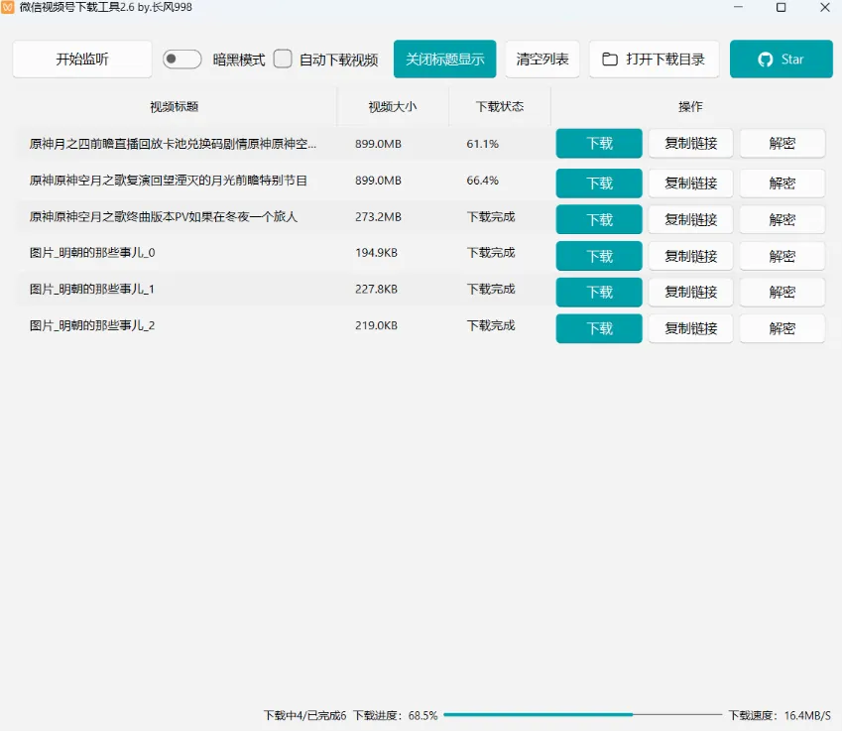
Task: Download 图片_明朝的那些事儿_1
Action: (599, 293)
